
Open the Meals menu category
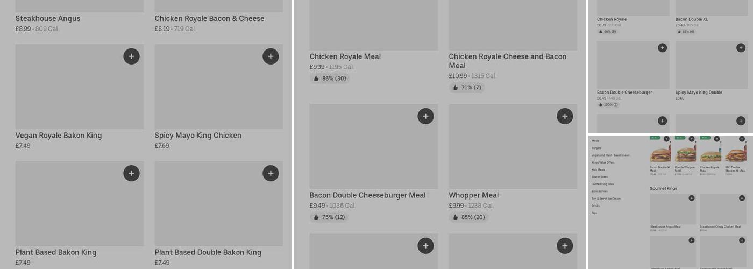595,141
